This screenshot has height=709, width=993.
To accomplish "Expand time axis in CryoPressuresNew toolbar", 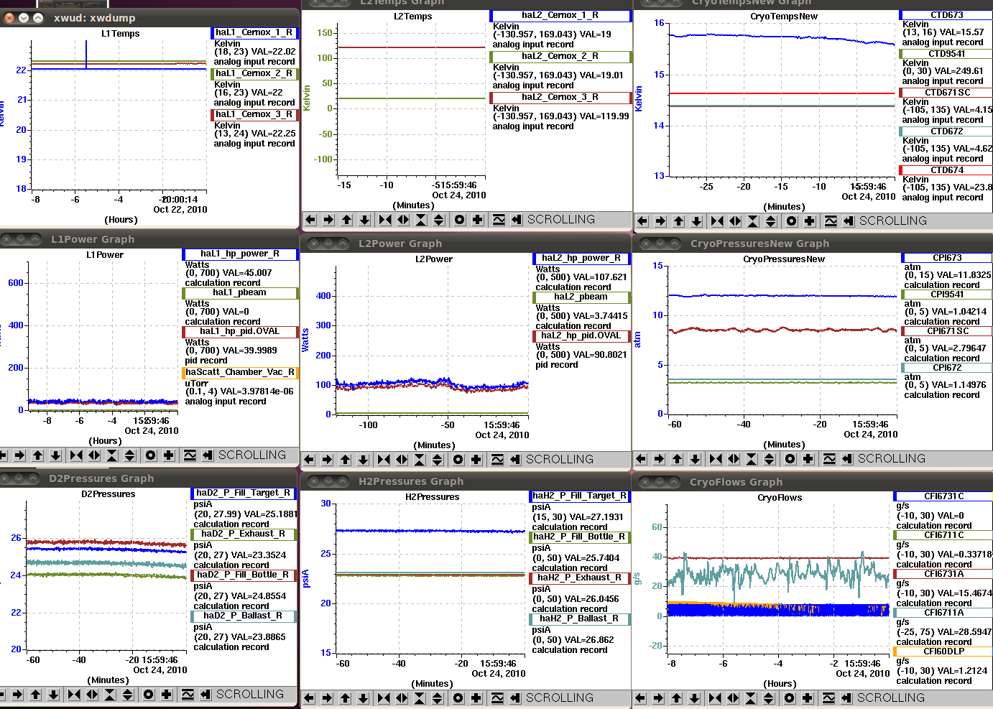I will (734, 459).
